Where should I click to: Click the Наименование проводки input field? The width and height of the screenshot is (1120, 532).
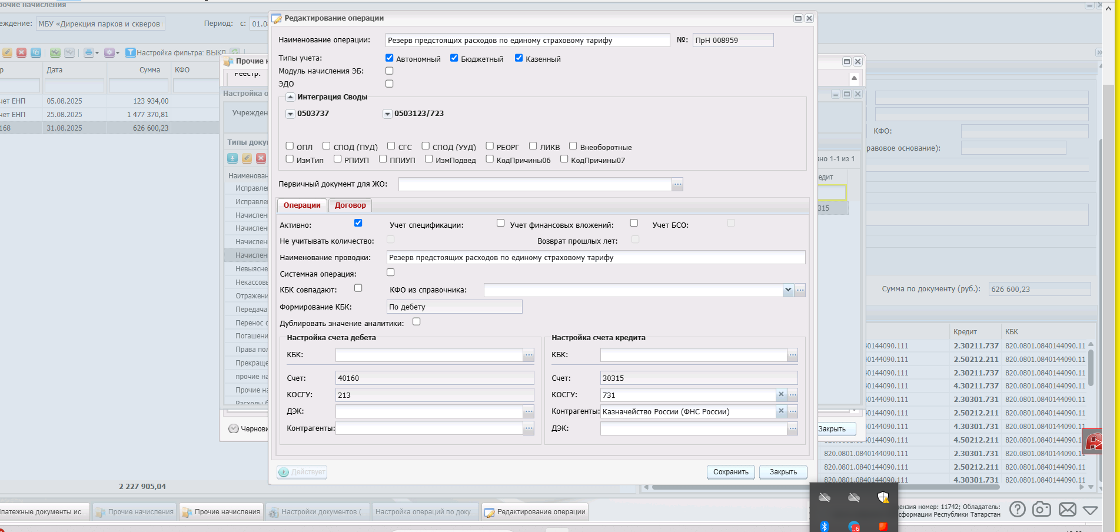596,257
